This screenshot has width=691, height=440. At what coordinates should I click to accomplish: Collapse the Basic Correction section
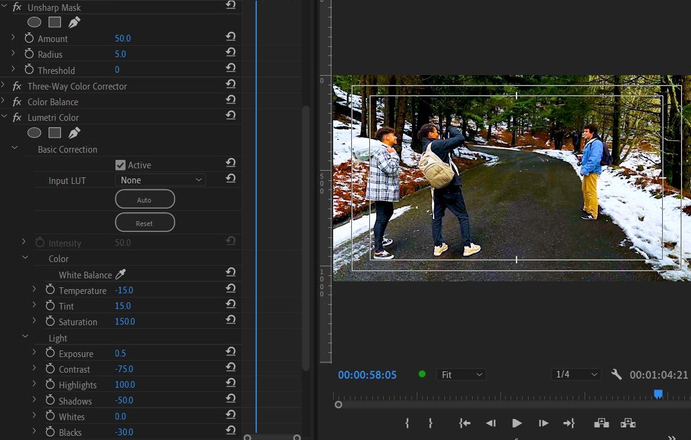click(x=14, y=148)
